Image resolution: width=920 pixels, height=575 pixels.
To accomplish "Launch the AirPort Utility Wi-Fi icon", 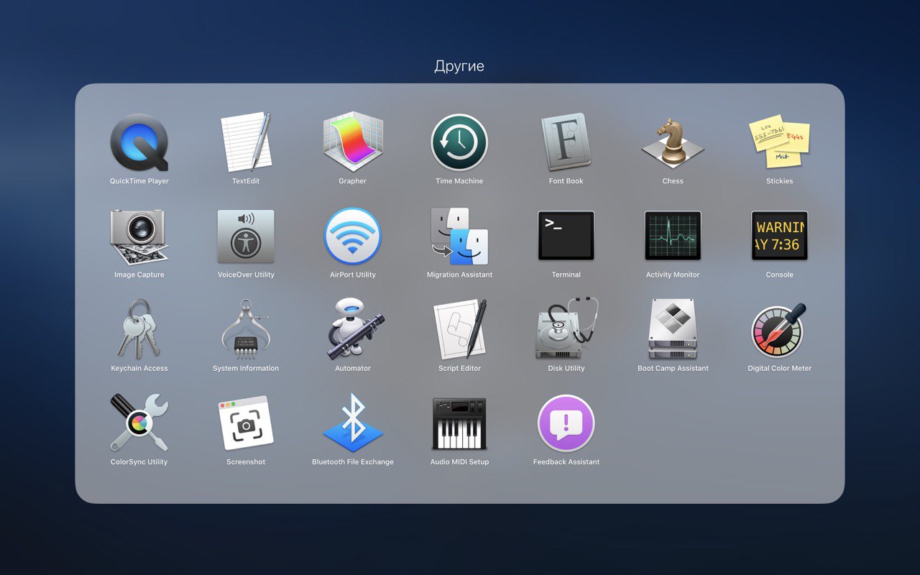I will (353, 236).
